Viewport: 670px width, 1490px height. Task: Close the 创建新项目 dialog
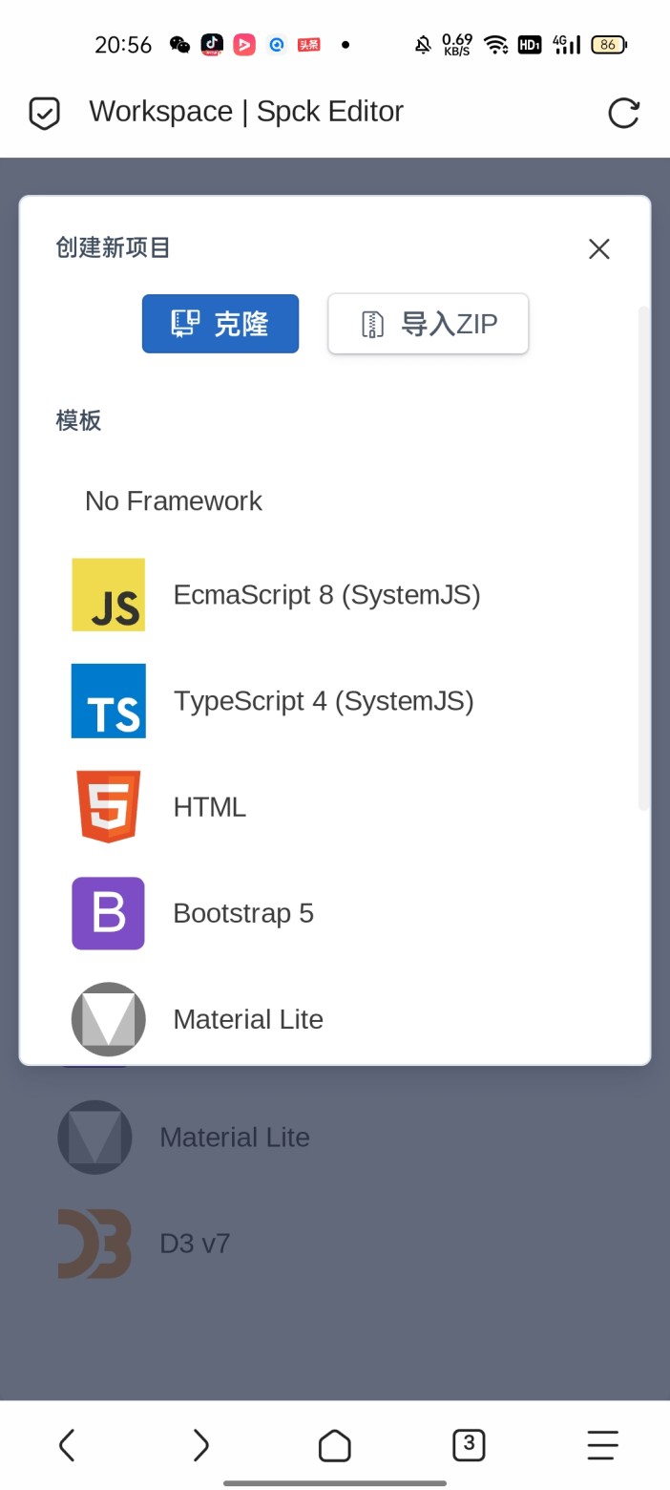click(599, 249)
